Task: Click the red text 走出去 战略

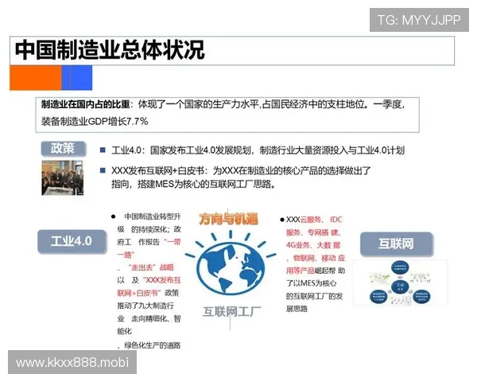Action: click(151, 267)
